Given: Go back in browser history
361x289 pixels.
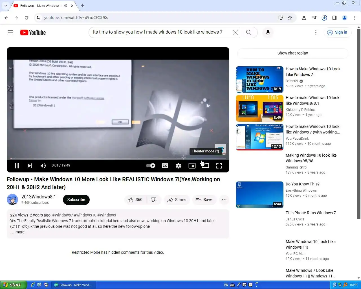Looking at the screenshot, I should (x=6, y=17).
